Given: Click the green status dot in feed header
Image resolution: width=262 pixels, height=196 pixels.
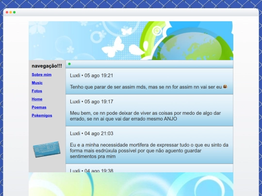Looking at the screenshot, I should (x=69, y=64).
